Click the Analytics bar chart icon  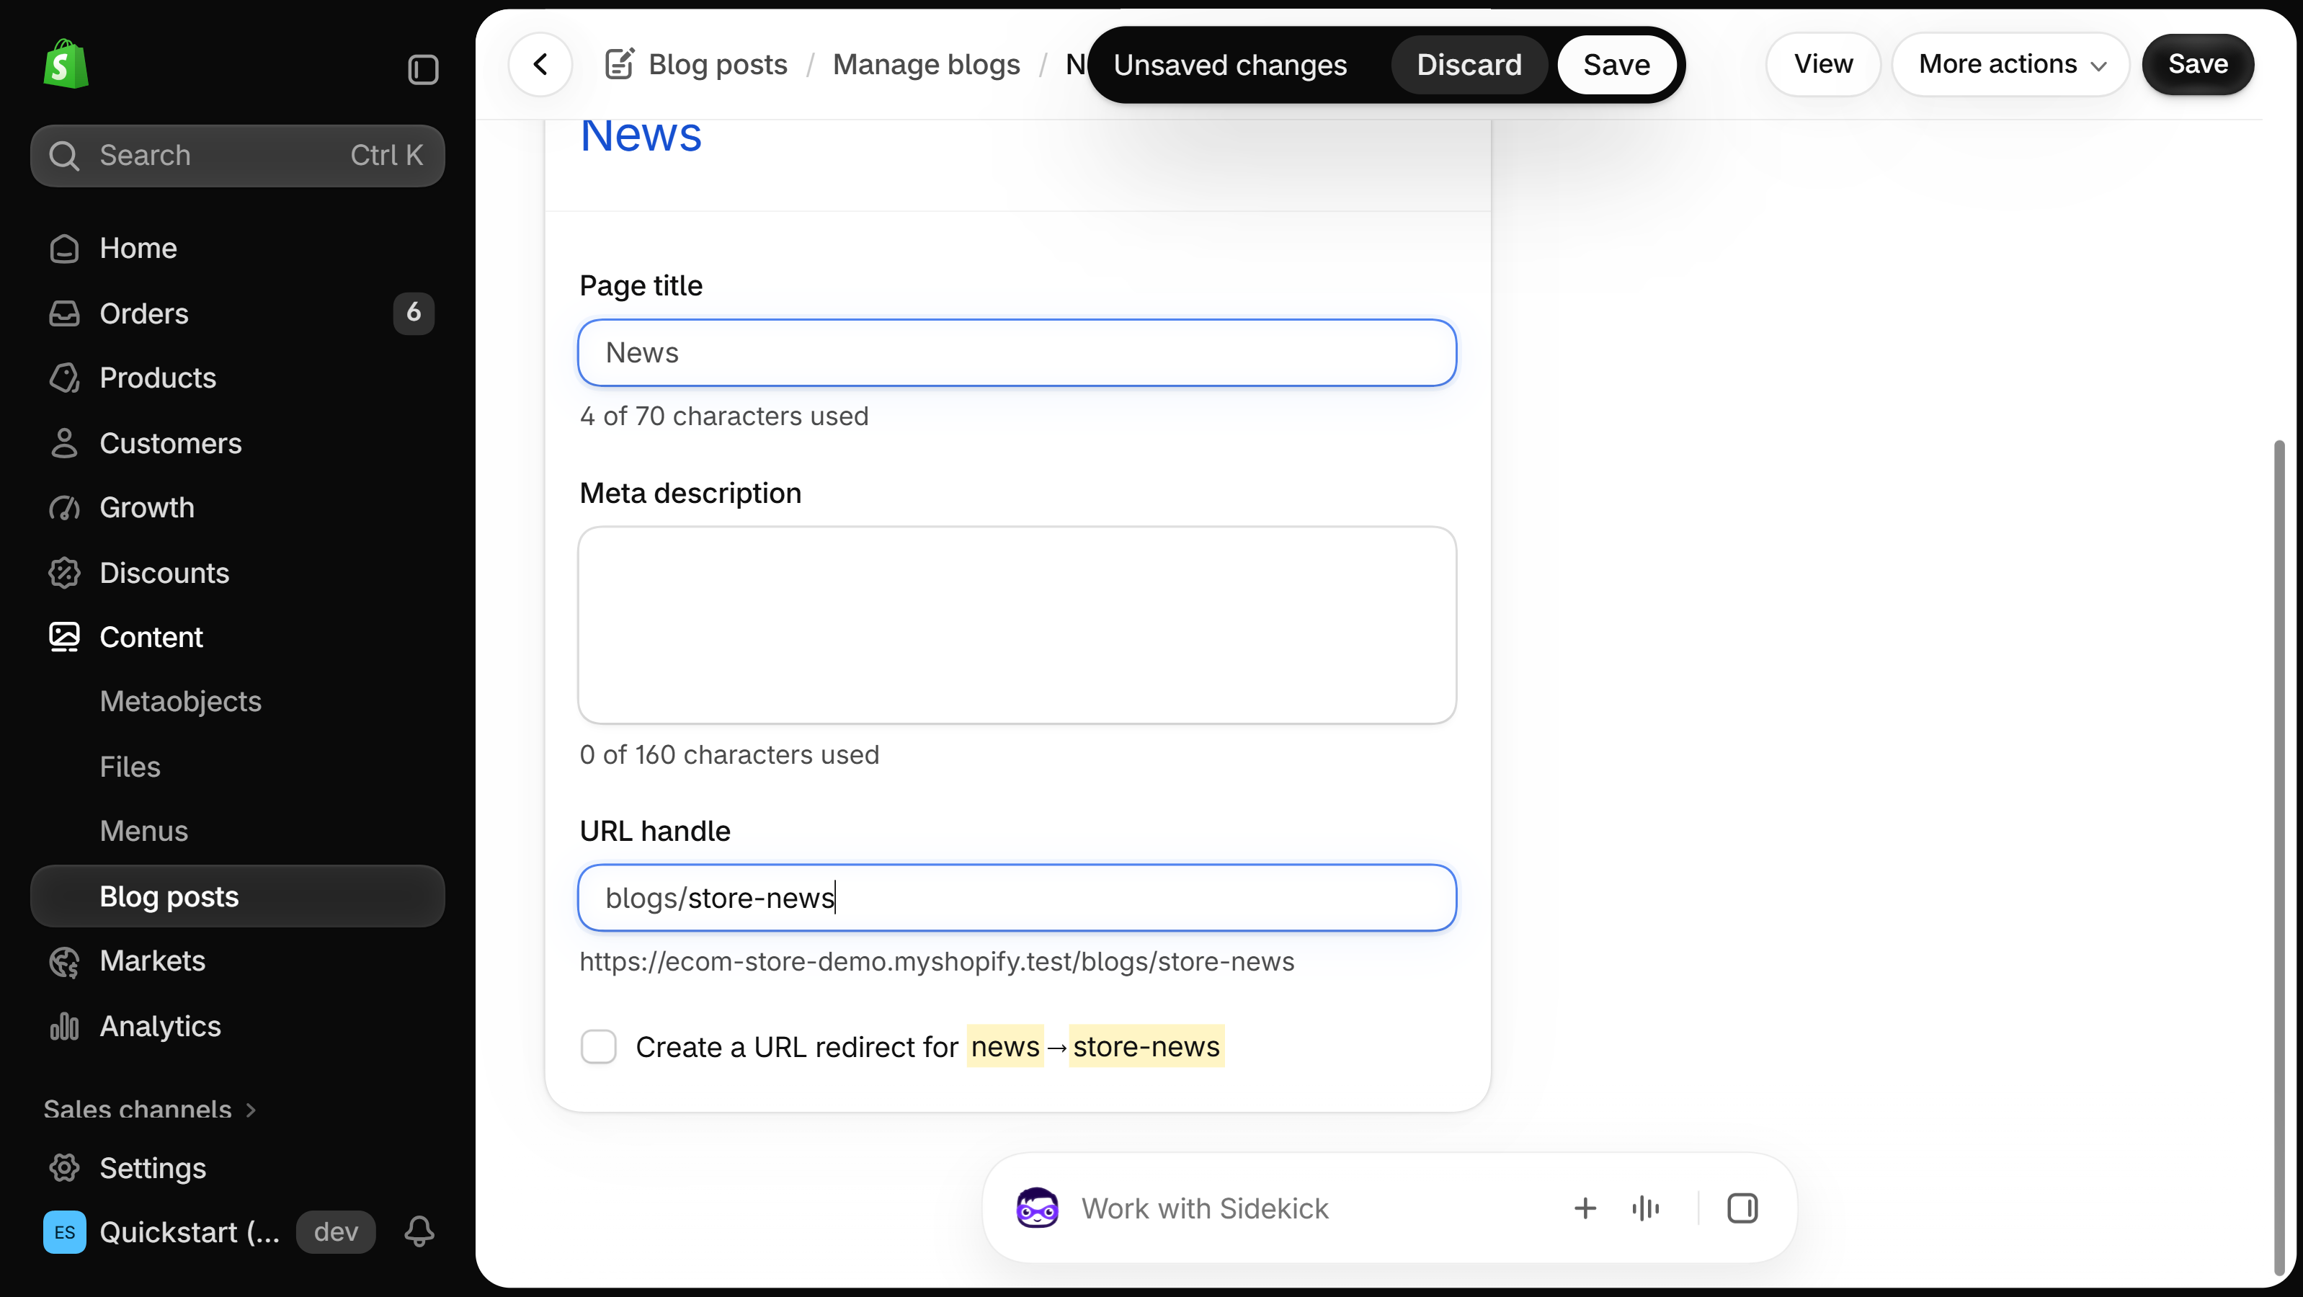click(64, 1026)
